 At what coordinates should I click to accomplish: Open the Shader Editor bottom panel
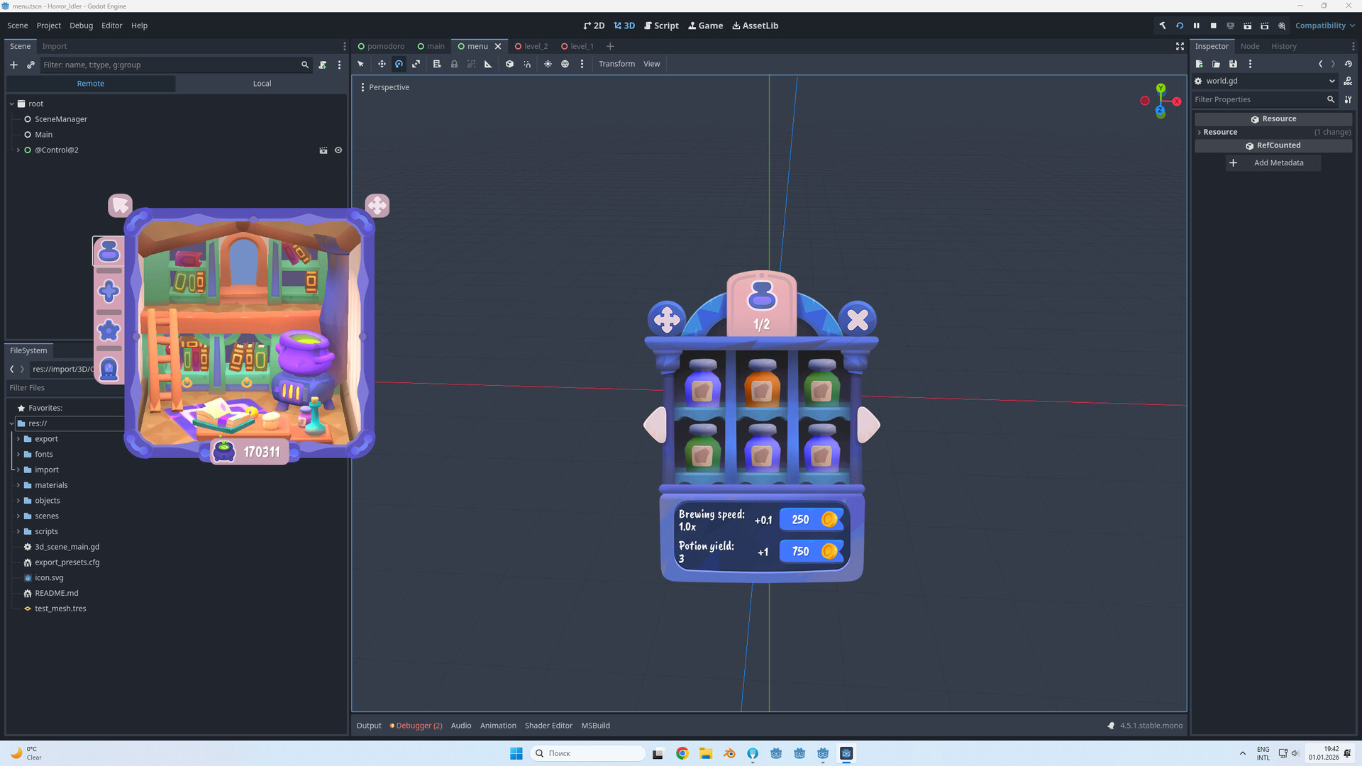548,725
